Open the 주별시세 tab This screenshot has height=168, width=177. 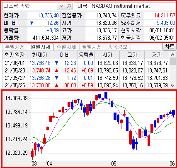tap(66, 47)
